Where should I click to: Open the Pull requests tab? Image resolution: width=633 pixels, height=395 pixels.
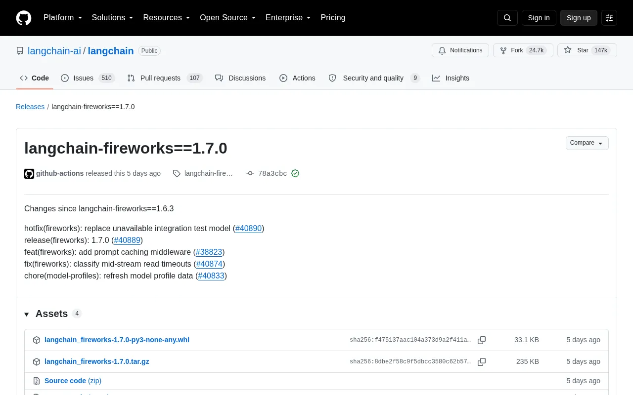point(165,78)
